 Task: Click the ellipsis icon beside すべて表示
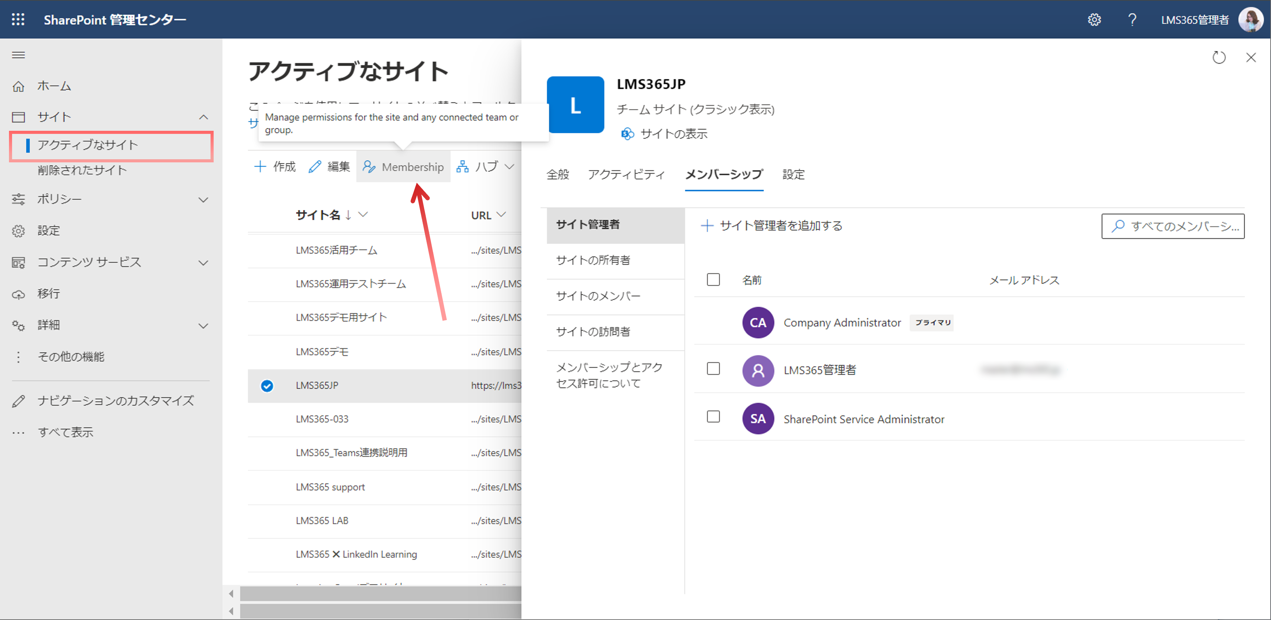[x=18, y=433]
